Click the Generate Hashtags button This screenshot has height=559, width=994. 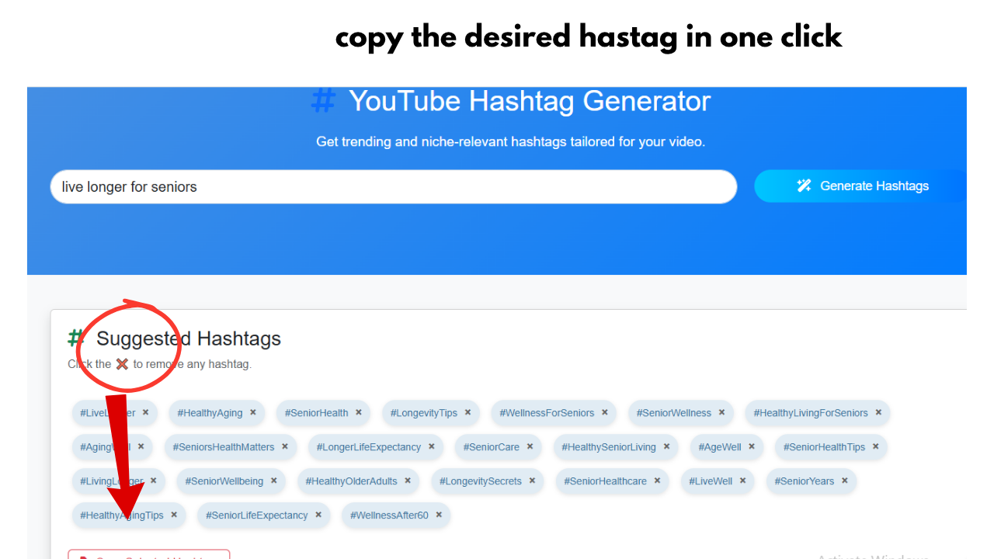click(860, 186)
